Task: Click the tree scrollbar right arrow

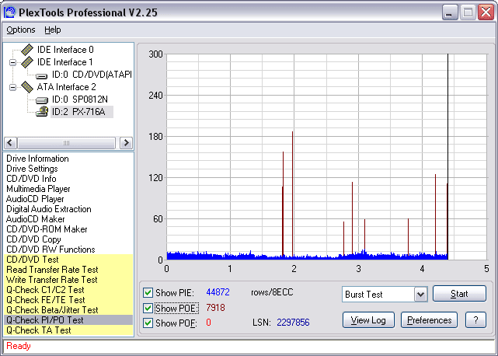Action: (x=126, y=143)
